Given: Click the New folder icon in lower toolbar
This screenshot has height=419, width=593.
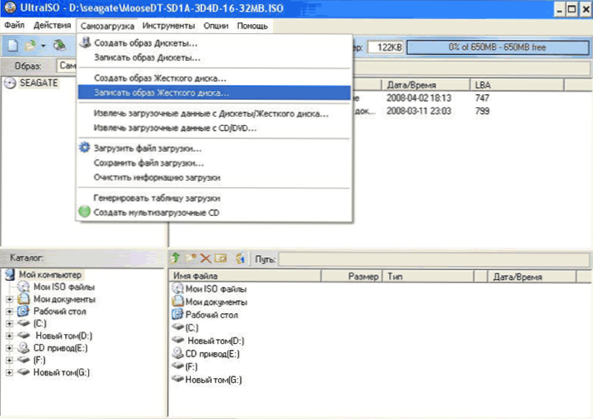Looking at the screenshot, I should pos(190,258).
